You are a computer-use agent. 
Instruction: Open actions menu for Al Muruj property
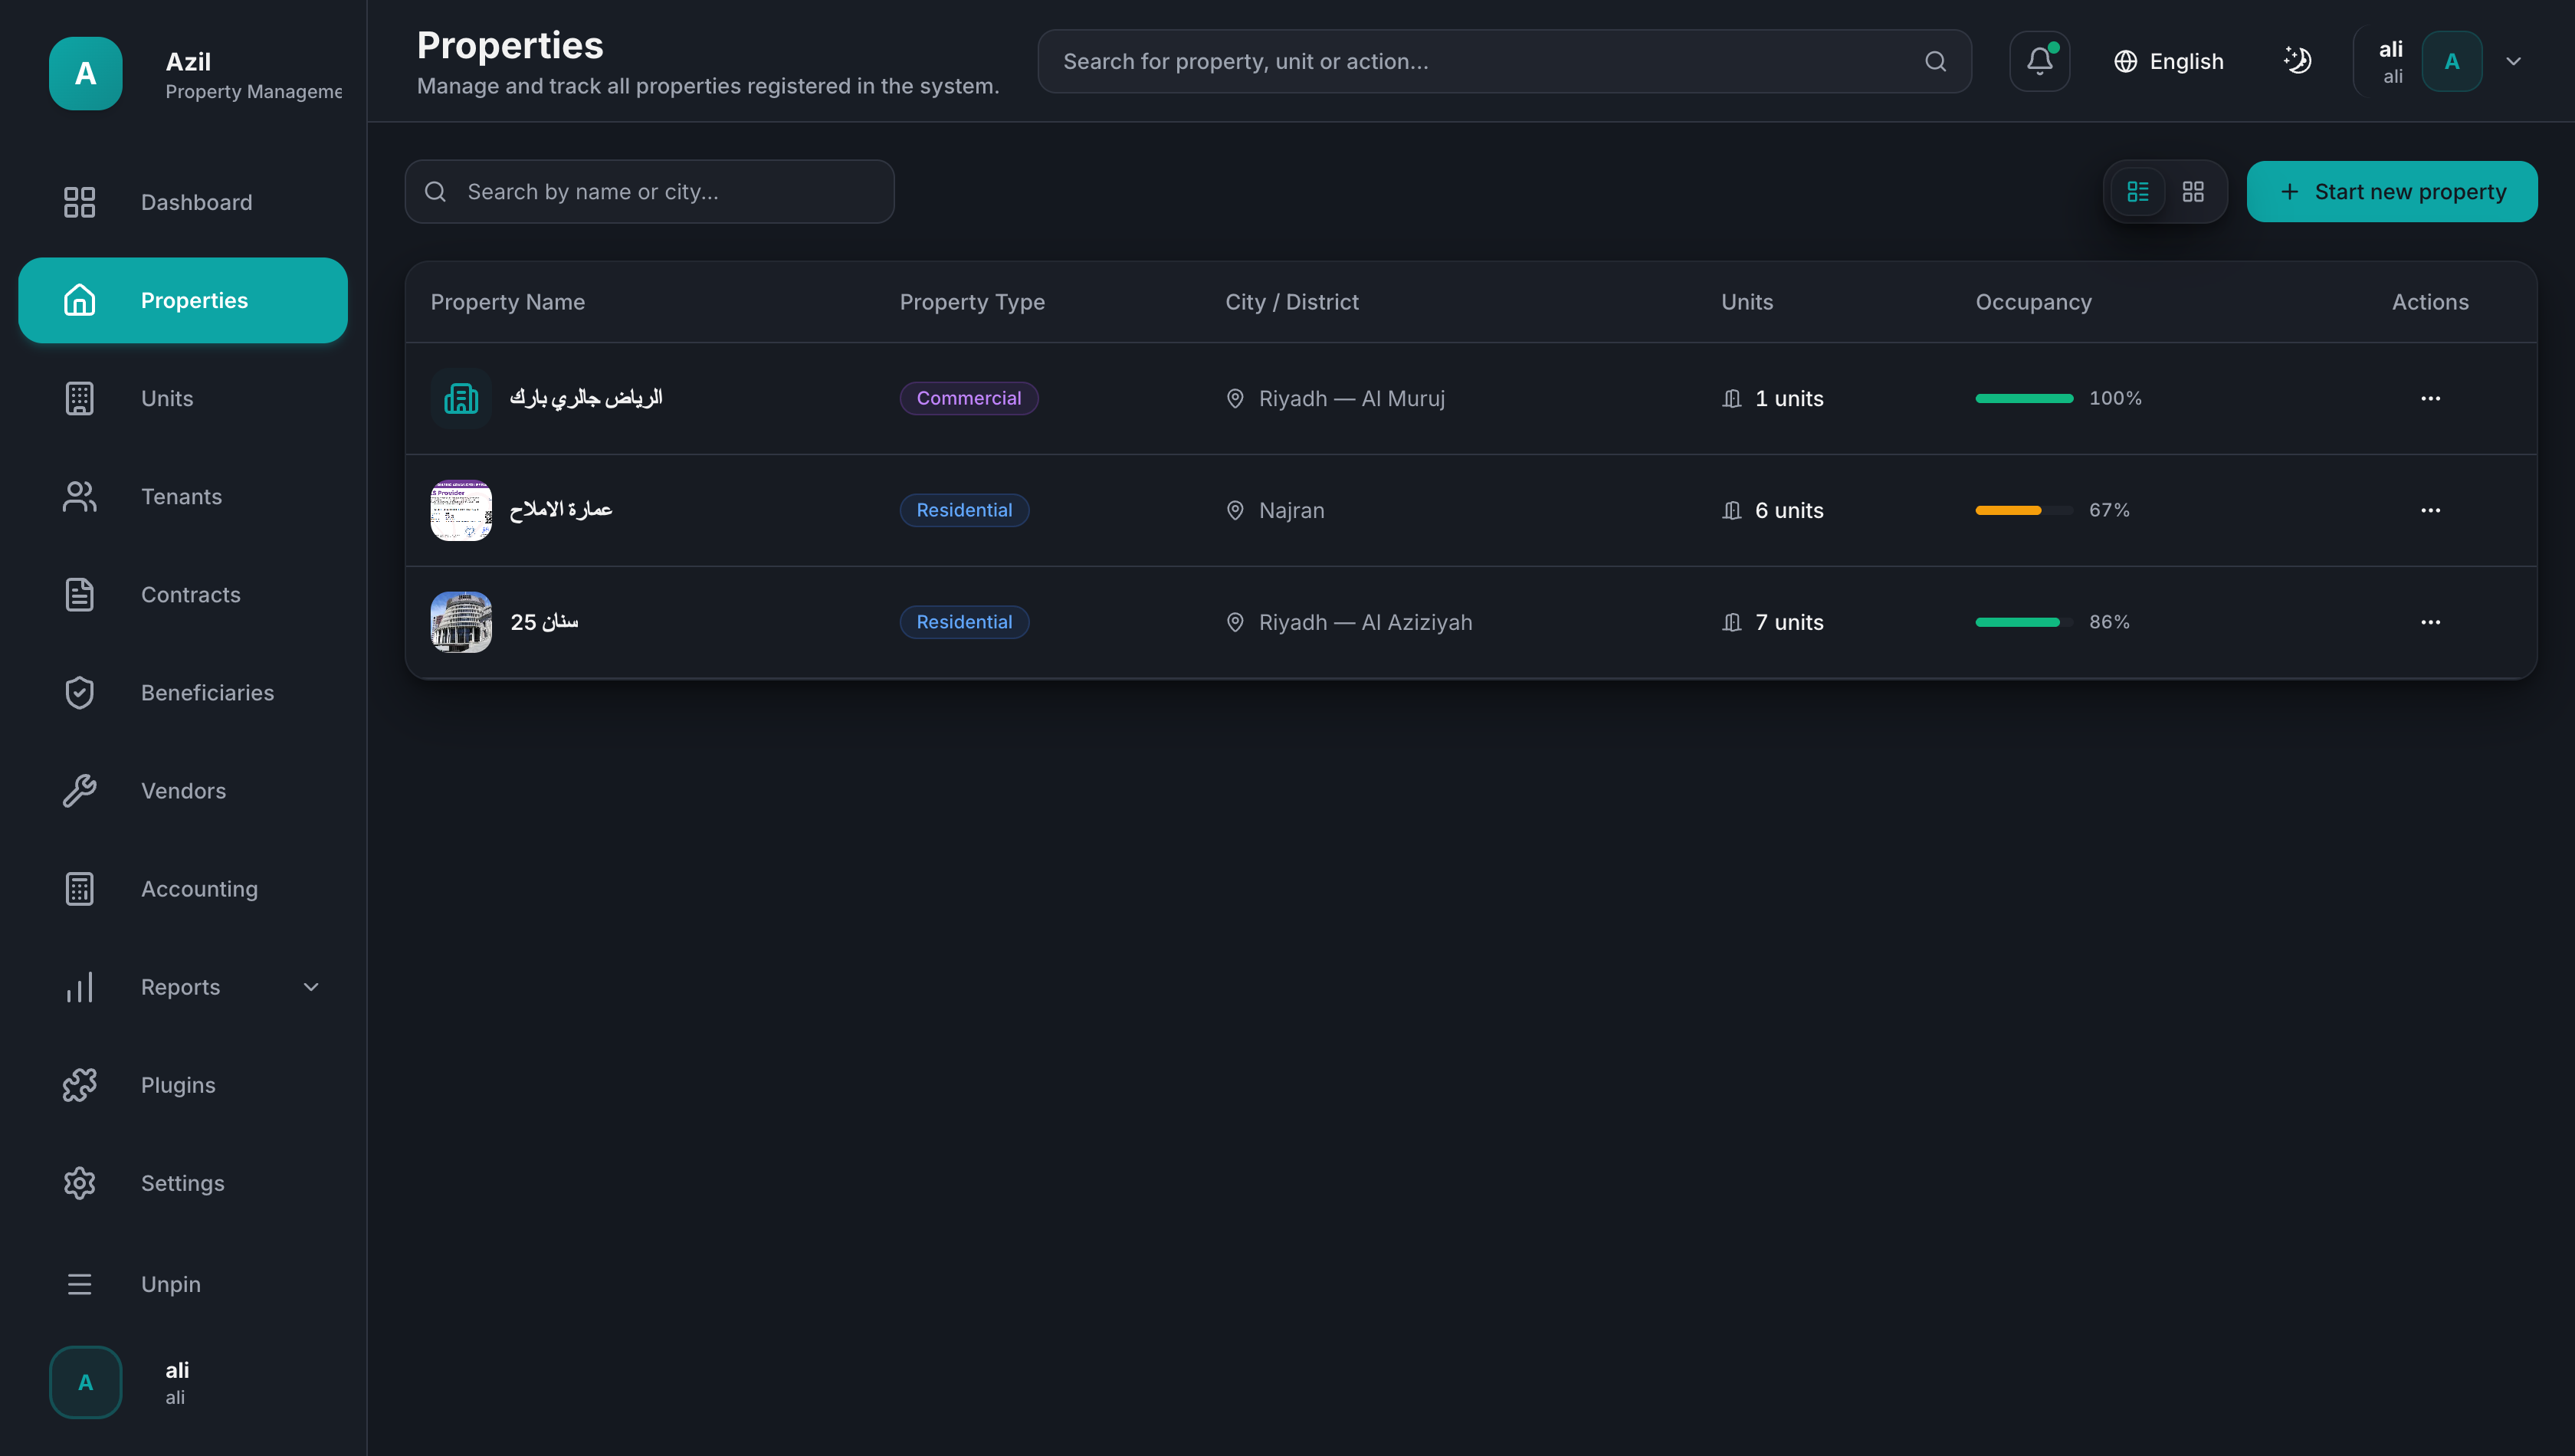tap(2430, 398)
